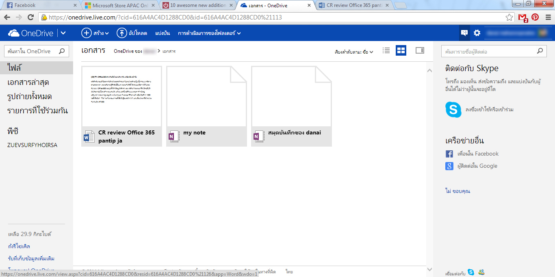Click the ไทย language link in the footer
This screenshot has width=555, height=277.
tap(289, 272)
